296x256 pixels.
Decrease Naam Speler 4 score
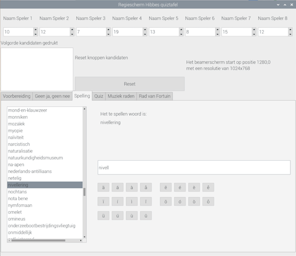[x=145, y=34]
